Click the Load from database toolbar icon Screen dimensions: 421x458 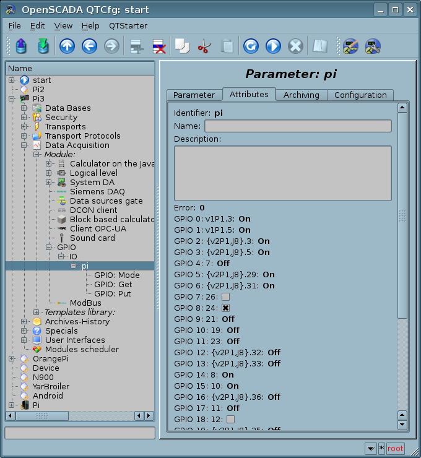tap(21, 46)
